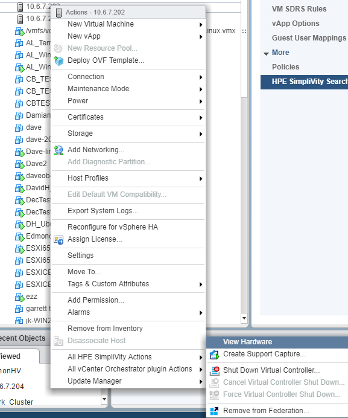This screenshot has width=348, height=418.
Task: Click the Recent Objects scroll-down arrow
Action: pyautogui.click(x=104, y=399)
